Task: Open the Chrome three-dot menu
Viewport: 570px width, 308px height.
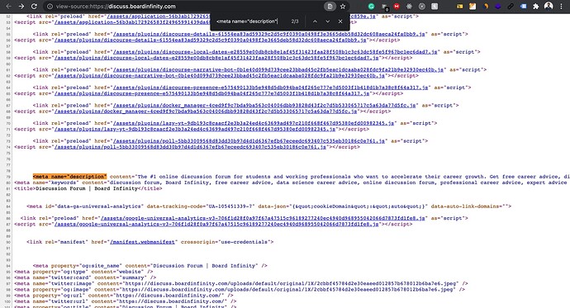Action: pyautogui.click(x=561, y=6)
